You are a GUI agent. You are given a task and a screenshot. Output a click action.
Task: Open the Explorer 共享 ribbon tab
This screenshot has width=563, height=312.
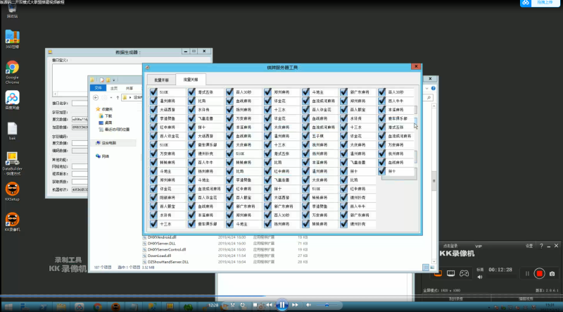point(129,88)
